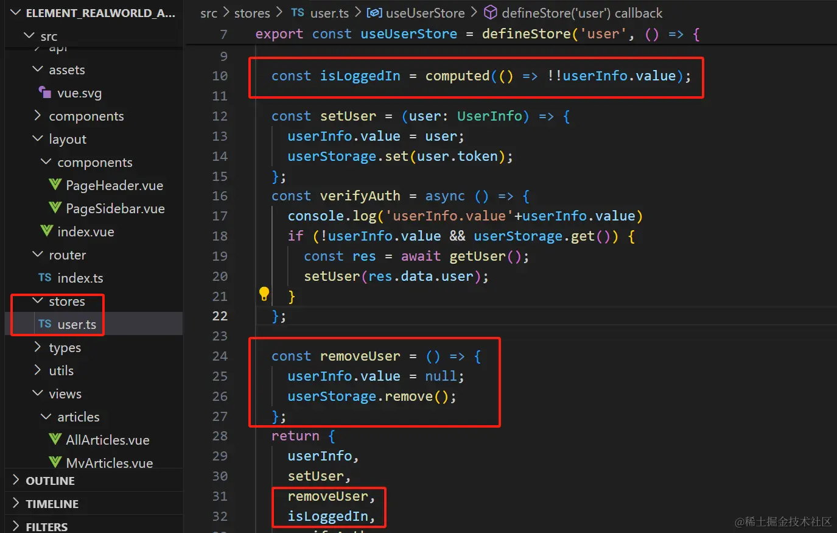The width and height of the screenshot is (837, 533).
Task: Click the UserInfo type on line 12
Action: tap(489, 116)
